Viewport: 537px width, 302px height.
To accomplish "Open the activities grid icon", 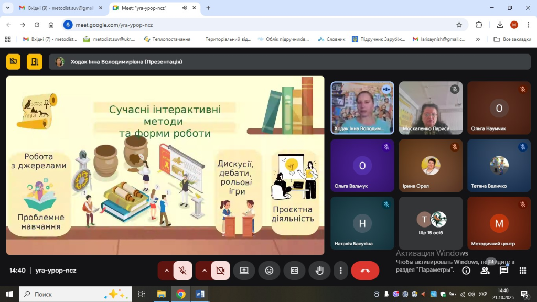I will click(x=522, y=271).
